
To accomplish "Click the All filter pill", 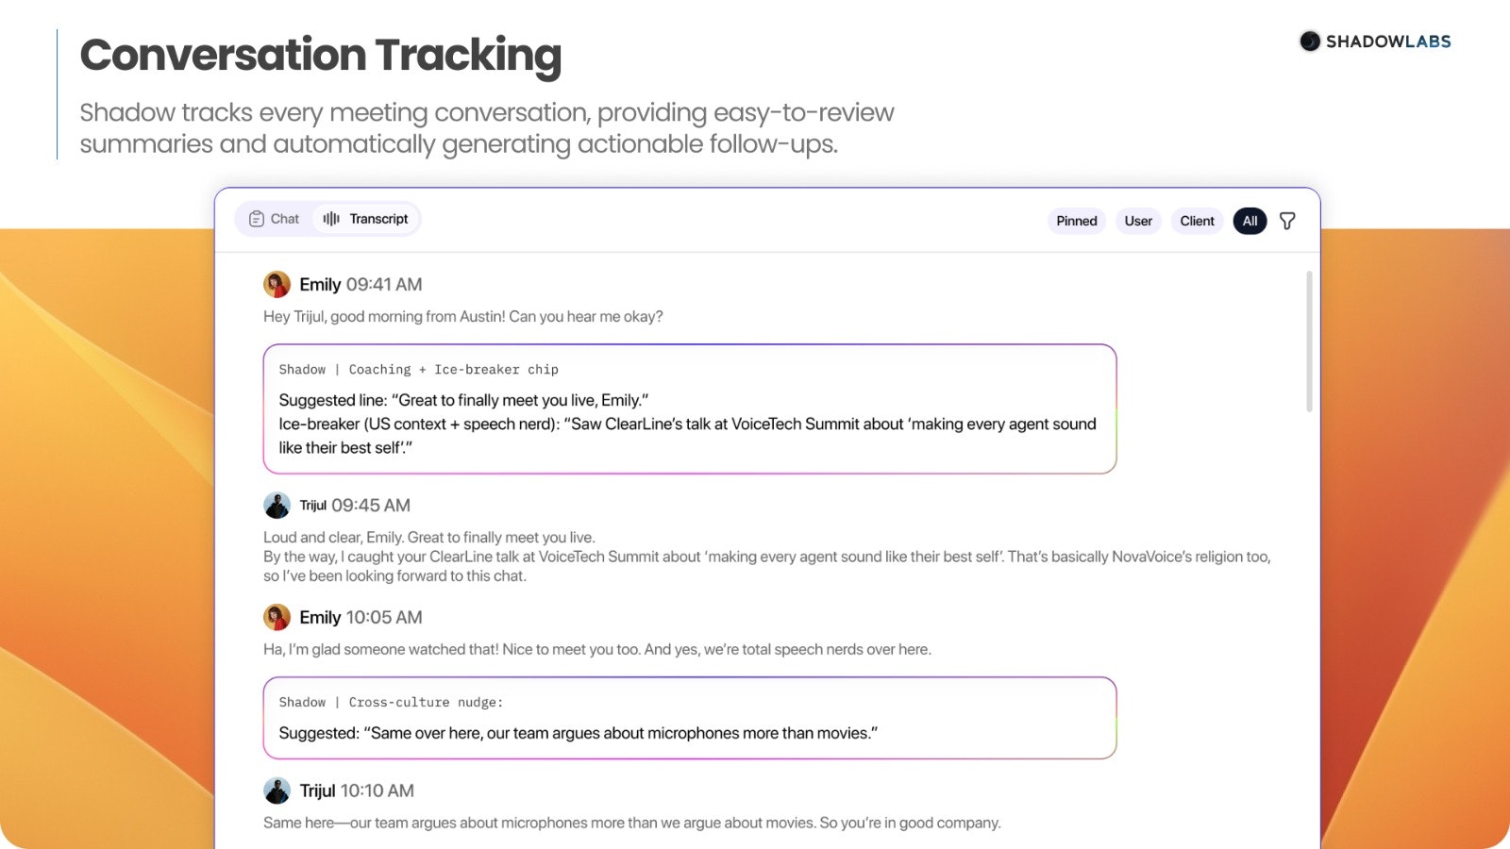I will point(1250,220).
